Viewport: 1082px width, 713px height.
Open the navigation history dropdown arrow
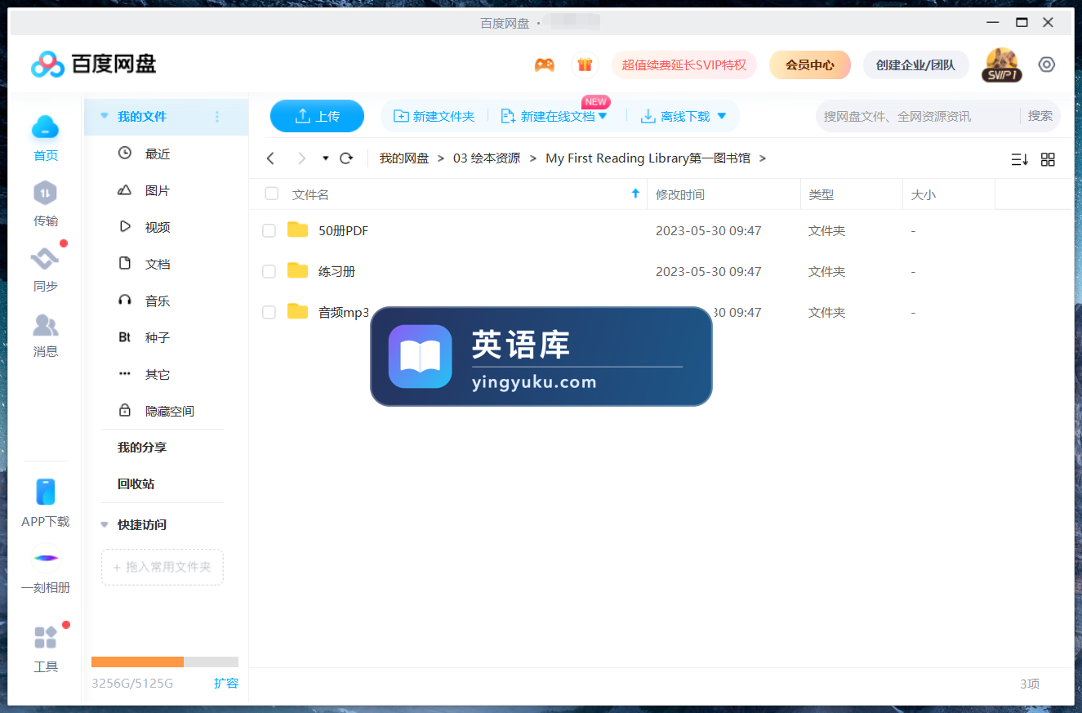[x=325, y=158]
